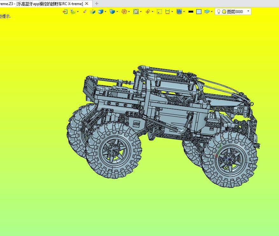Click the yellow circle layer status icon
Image resolution: width=279 pixels, height=236 pixels.
(x=224, y=12)
